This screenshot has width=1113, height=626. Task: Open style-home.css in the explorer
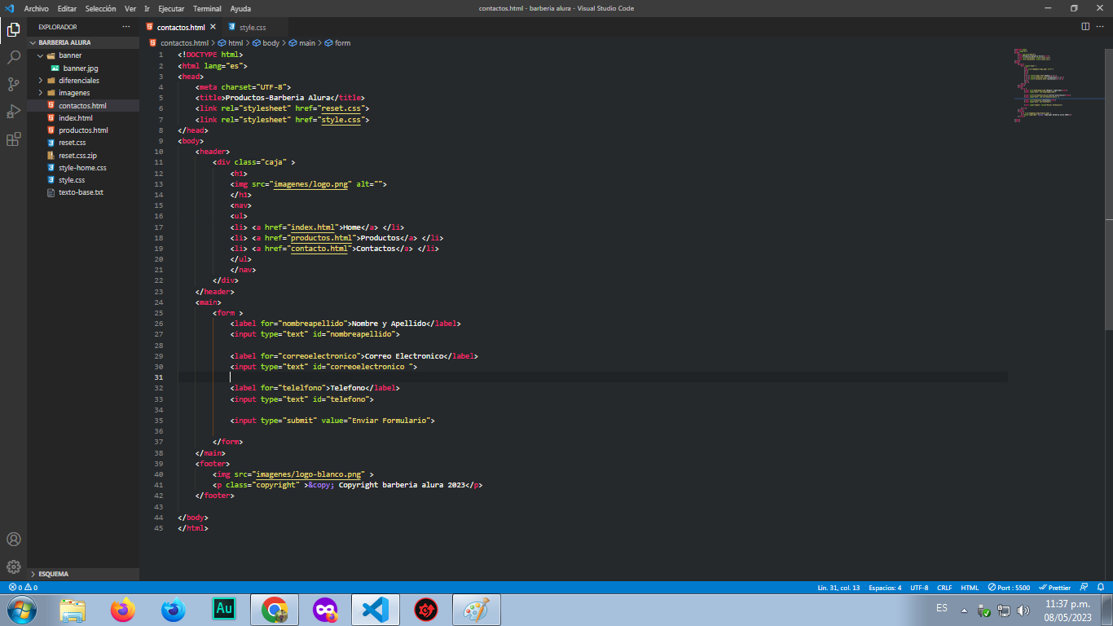coord(83,168)
